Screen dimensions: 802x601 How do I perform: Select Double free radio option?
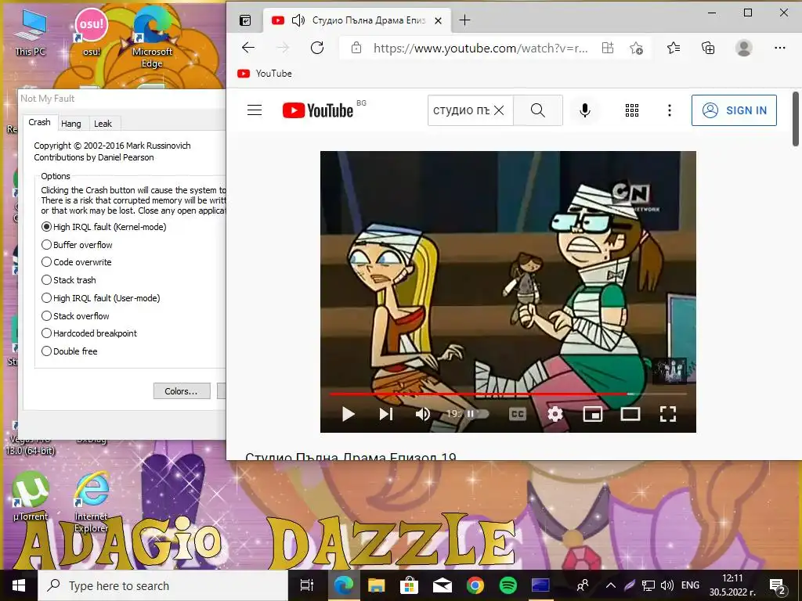tap(69, 351)
